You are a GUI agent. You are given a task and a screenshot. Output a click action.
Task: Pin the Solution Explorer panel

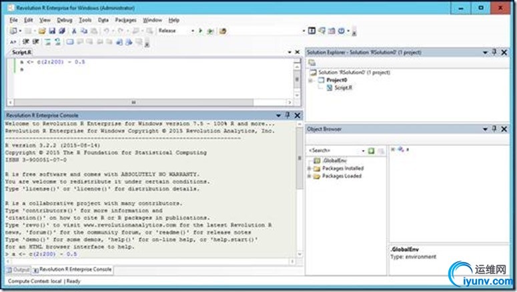pos(494,52)
